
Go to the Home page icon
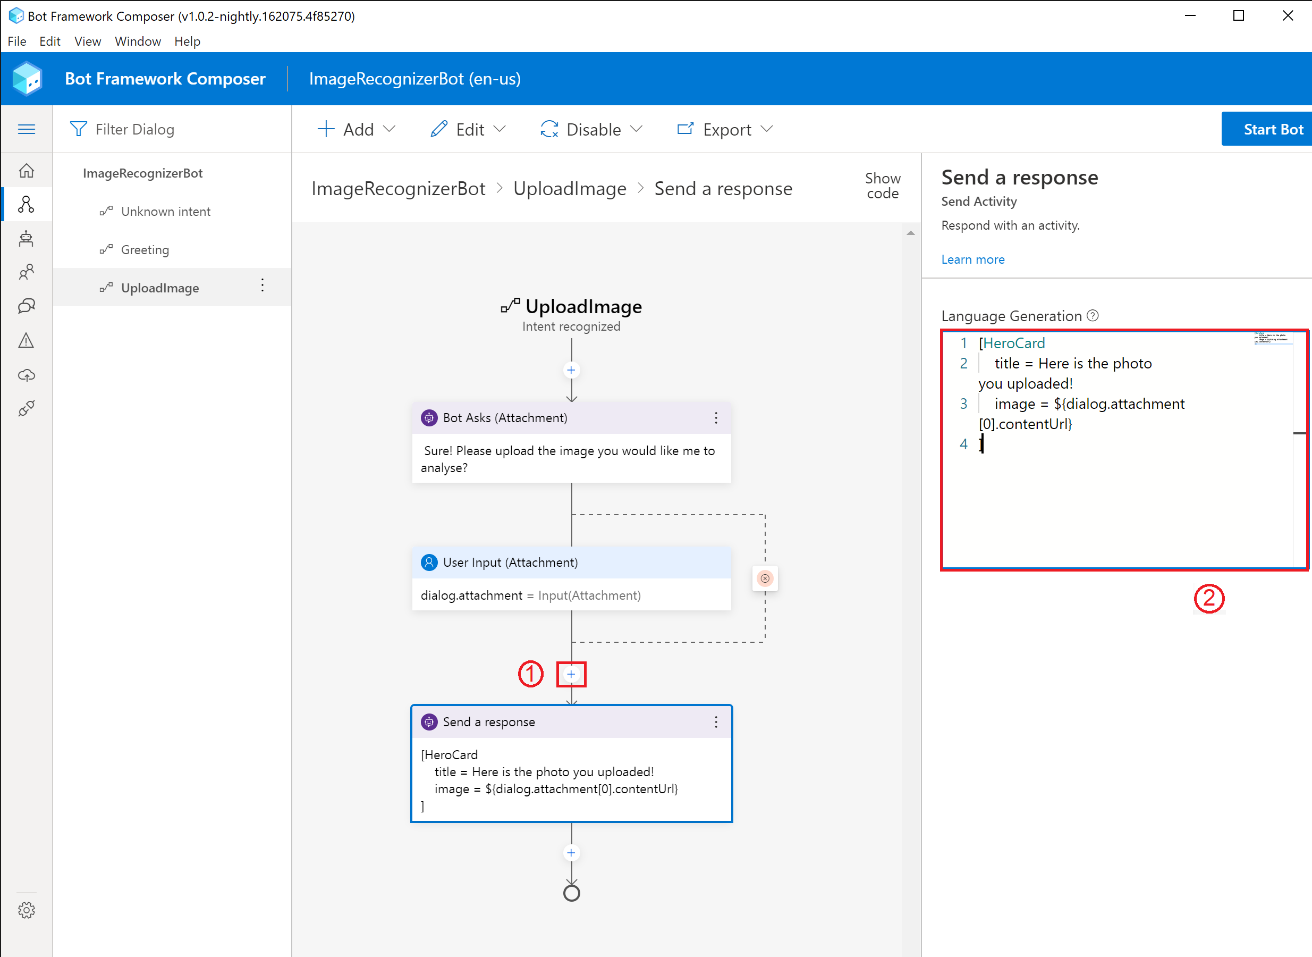click(27, 170)
